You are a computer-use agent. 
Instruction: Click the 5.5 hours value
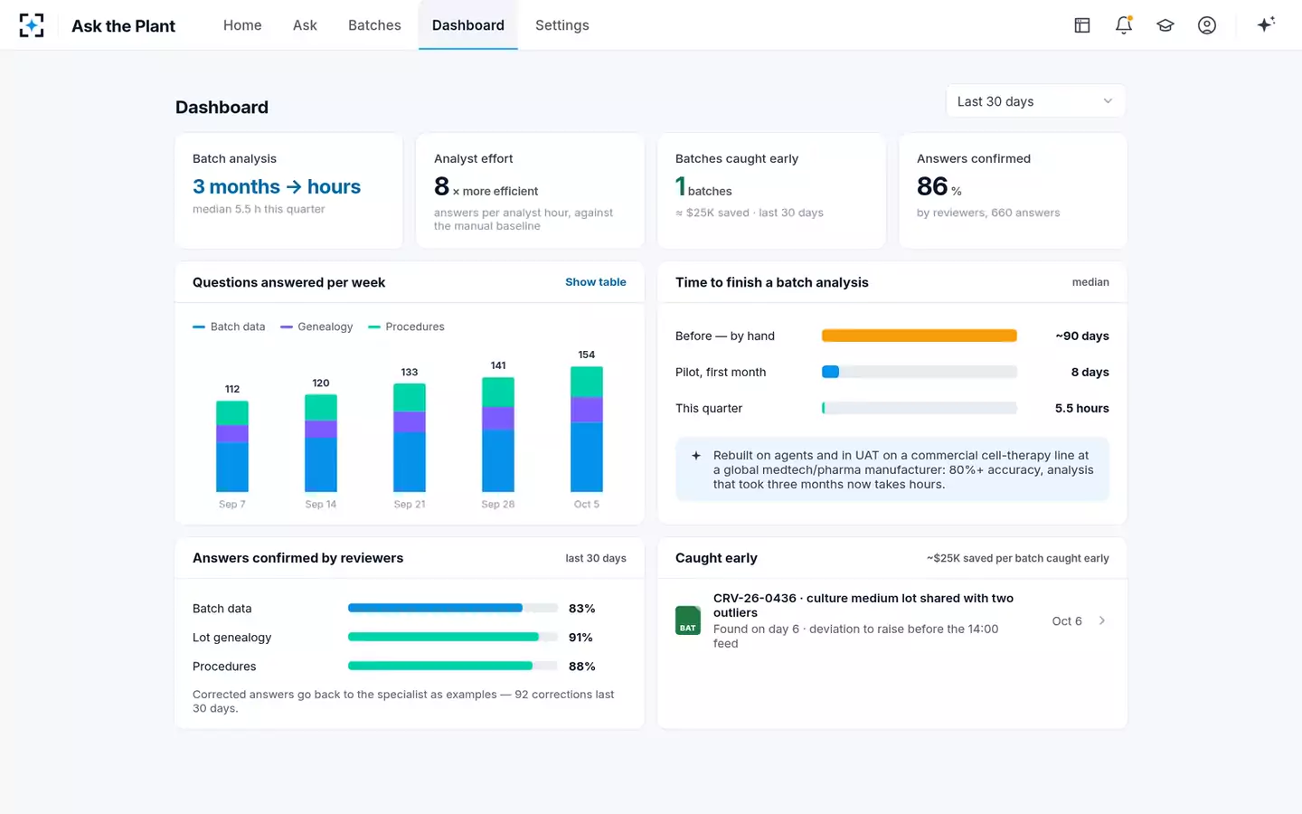tap(1082, 408)
